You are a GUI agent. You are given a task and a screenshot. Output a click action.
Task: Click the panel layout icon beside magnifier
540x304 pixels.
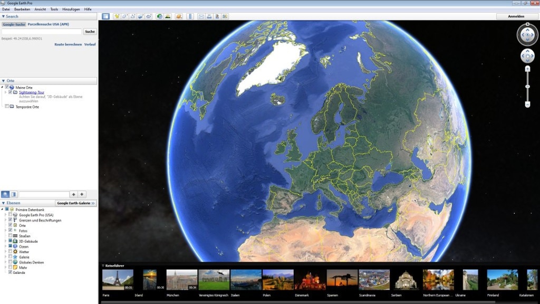pyautogui.click(x=13, y=194)
